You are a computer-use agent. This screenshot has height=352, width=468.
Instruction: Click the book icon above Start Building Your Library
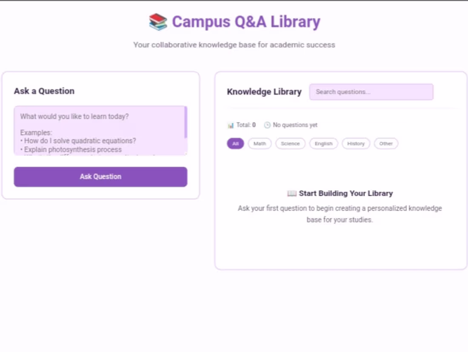pyautogui.click(x=291, y=193)
